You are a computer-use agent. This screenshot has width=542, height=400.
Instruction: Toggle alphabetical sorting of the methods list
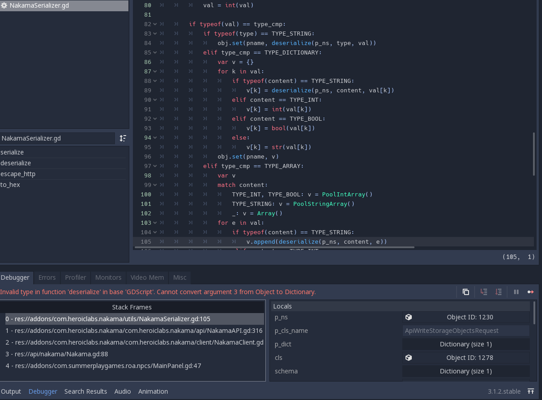point(123,138)
